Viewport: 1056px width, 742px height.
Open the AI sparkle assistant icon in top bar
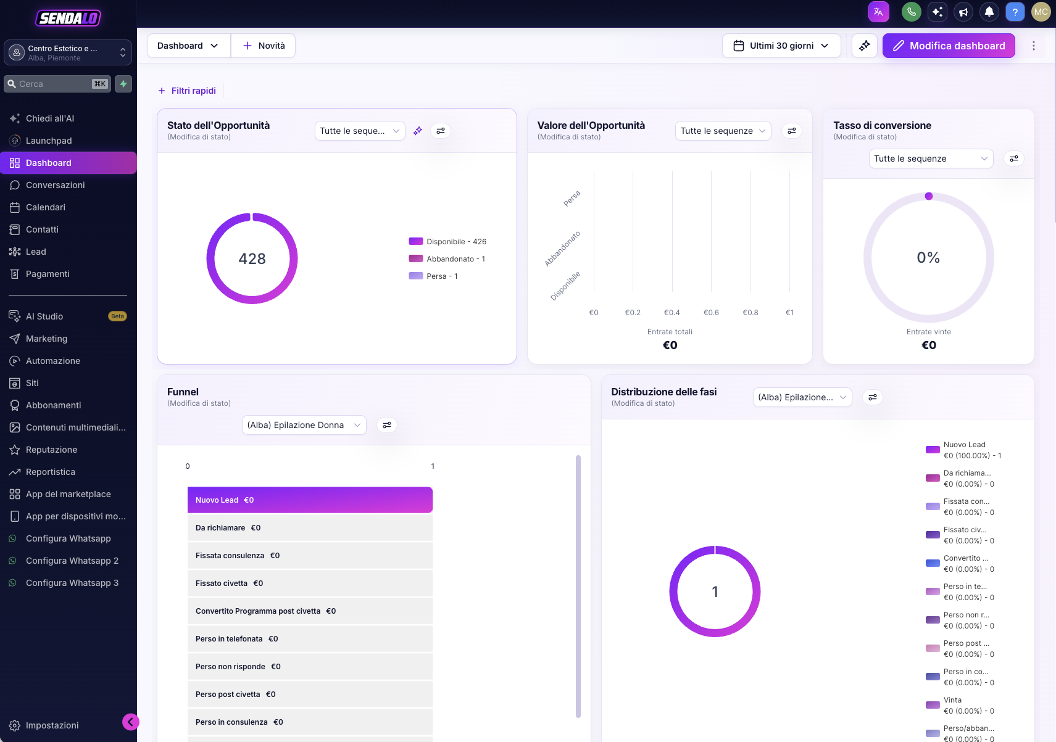click(938, 12)
